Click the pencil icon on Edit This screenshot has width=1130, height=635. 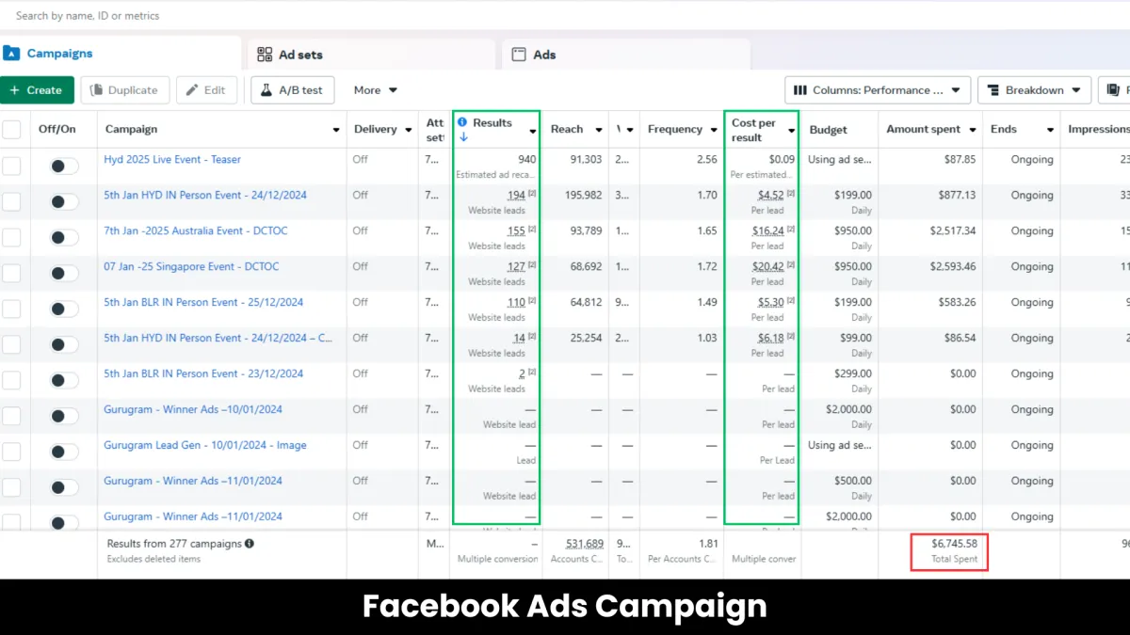[x=192, y=90]
